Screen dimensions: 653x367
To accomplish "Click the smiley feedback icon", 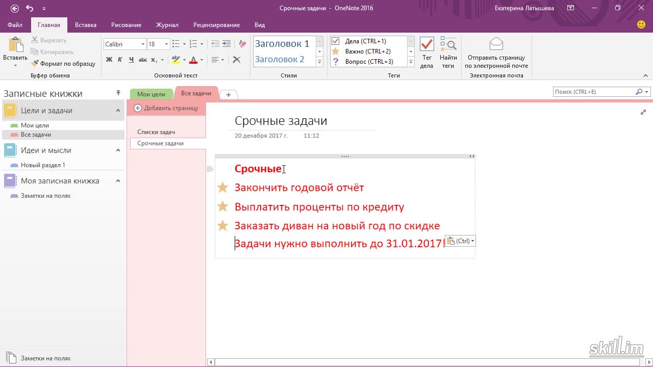I will pos(641,24).
